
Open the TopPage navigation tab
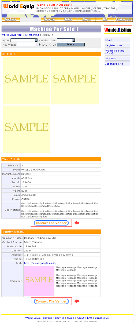[x=11, y=20]
